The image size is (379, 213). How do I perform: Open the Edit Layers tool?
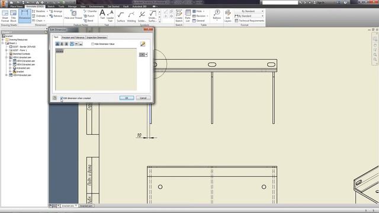(227, 16)
